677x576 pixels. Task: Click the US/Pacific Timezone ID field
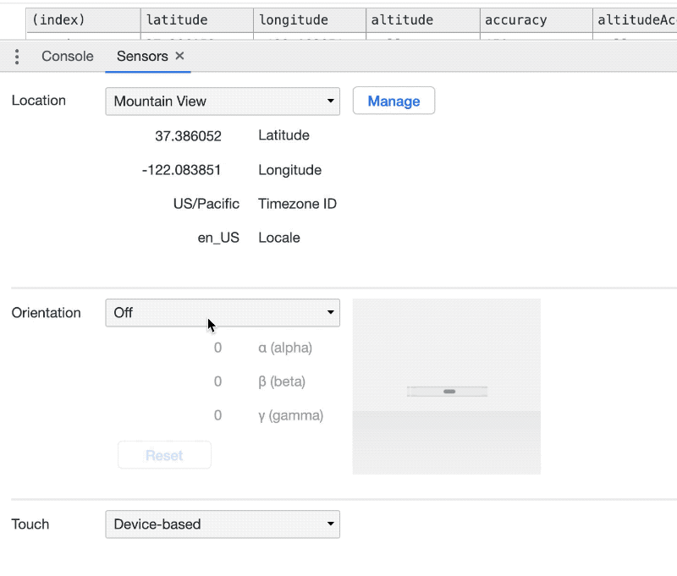(x=206, y=204)
